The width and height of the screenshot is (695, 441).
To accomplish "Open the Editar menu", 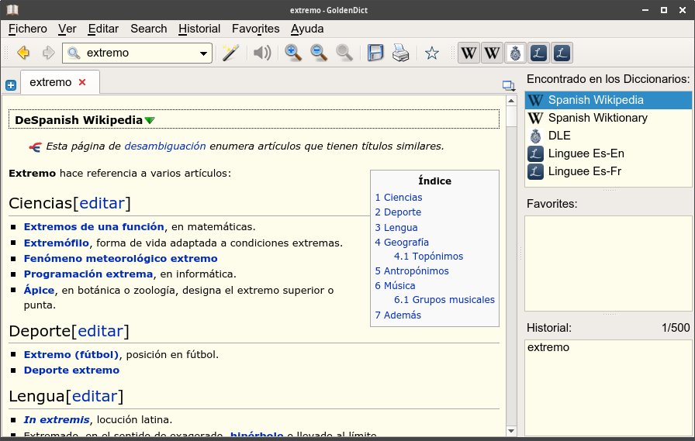I will pos(103,29).
